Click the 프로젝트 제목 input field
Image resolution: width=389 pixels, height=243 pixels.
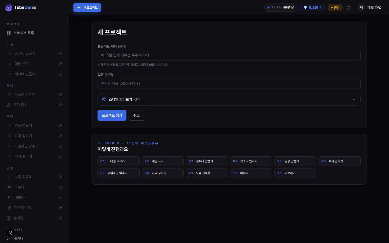tap(229, 55)
